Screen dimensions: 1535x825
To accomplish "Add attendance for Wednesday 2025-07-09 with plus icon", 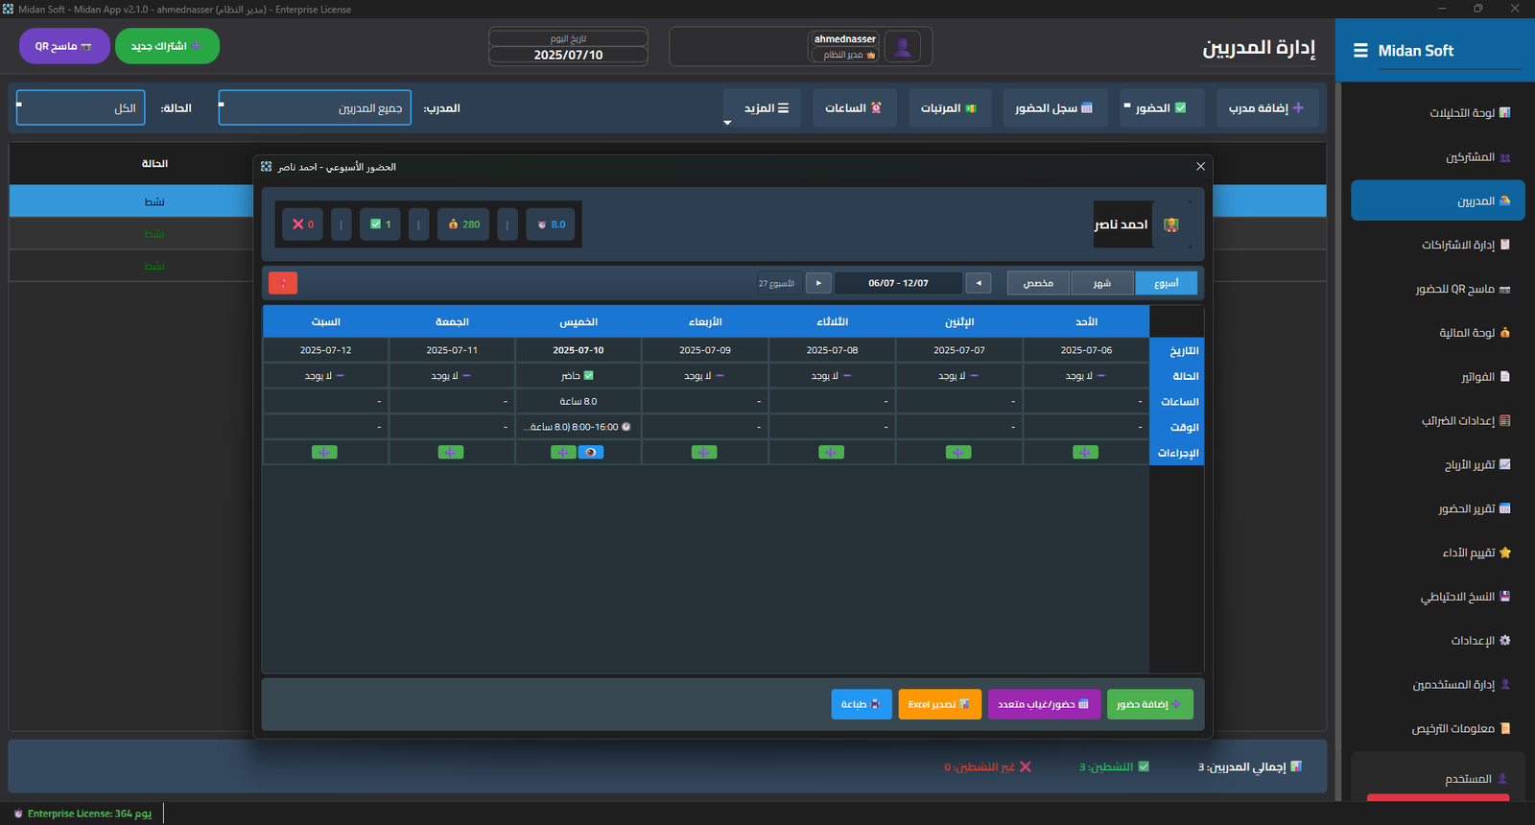I will (704, 453).
